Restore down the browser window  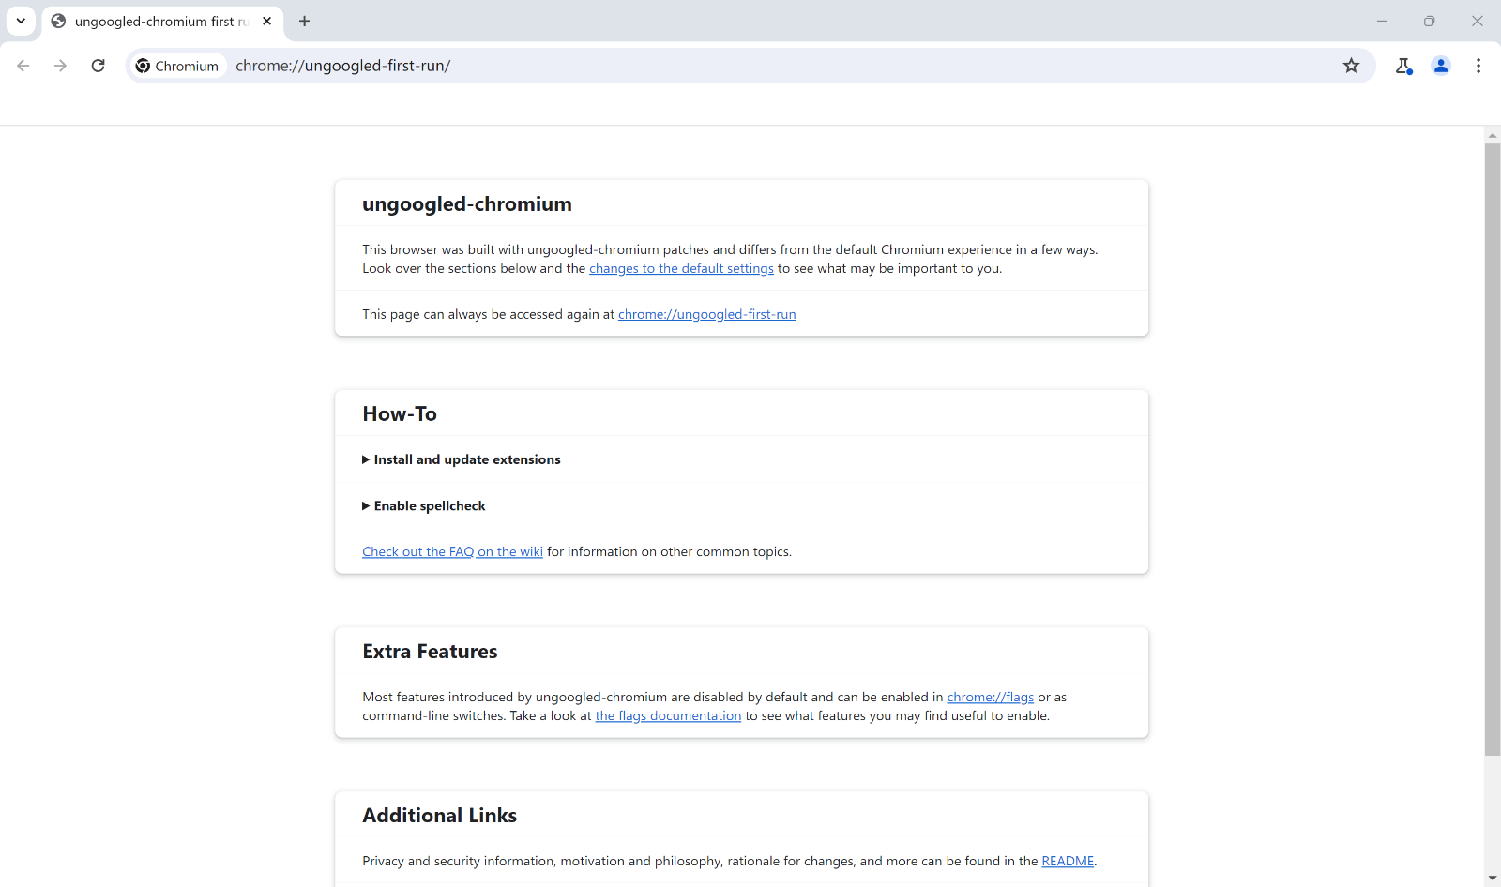coord(1429,21)
